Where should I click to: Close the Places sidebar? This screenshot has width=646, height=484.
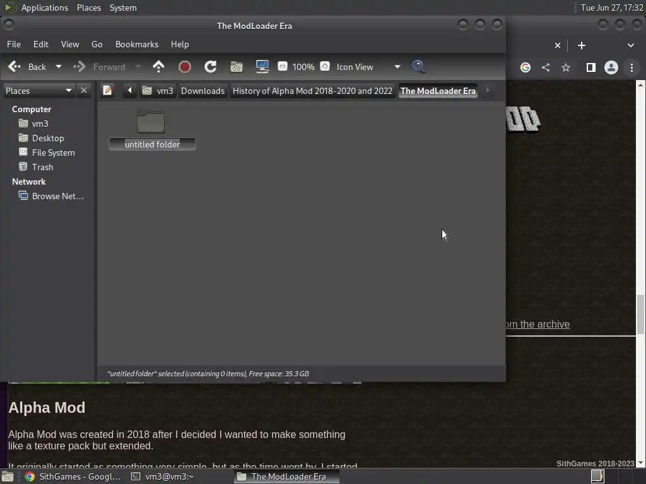[84, 91]
